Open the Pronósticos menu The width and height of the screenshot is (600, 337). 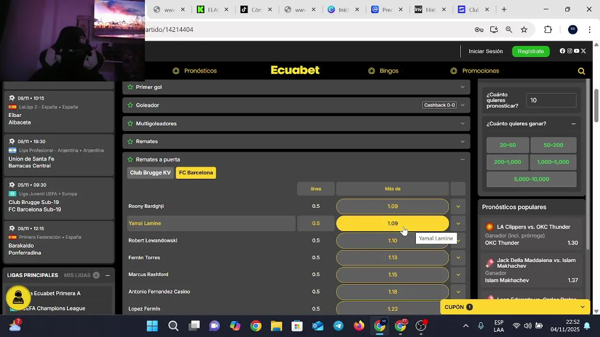[195, 71]
